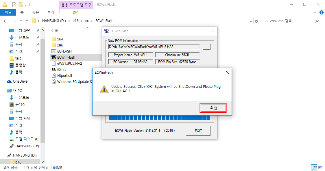This screenshot has width=325, height=171.
Task: Select the ECFLASH file
Action: point(62,51)
